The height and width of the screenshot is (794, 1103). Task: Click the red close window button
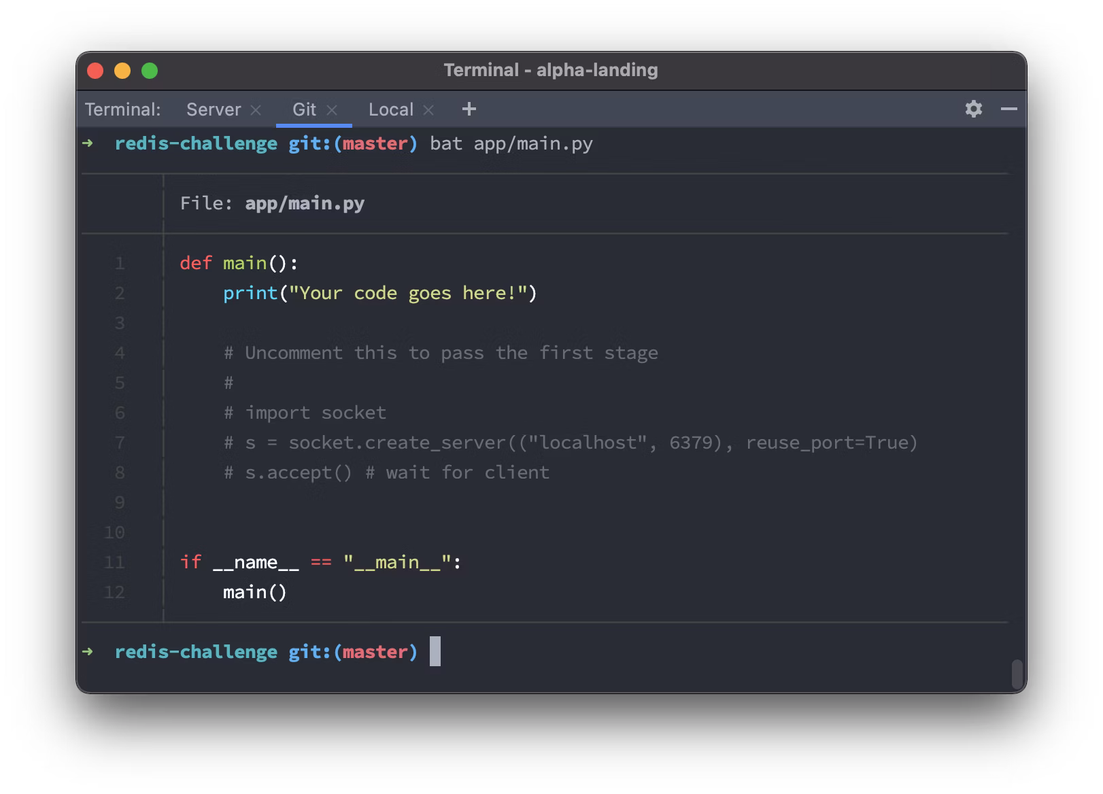(95, 71)
